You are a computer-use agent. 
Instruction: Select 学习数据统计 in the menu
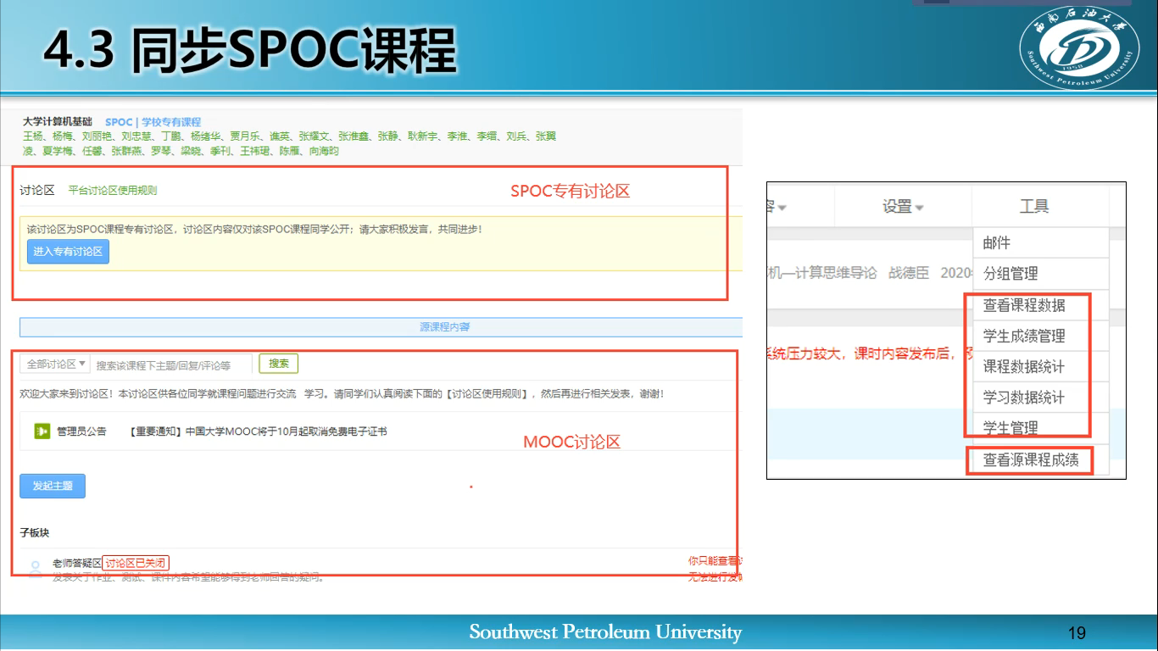pyautogui.click(x=1024, y=397)
